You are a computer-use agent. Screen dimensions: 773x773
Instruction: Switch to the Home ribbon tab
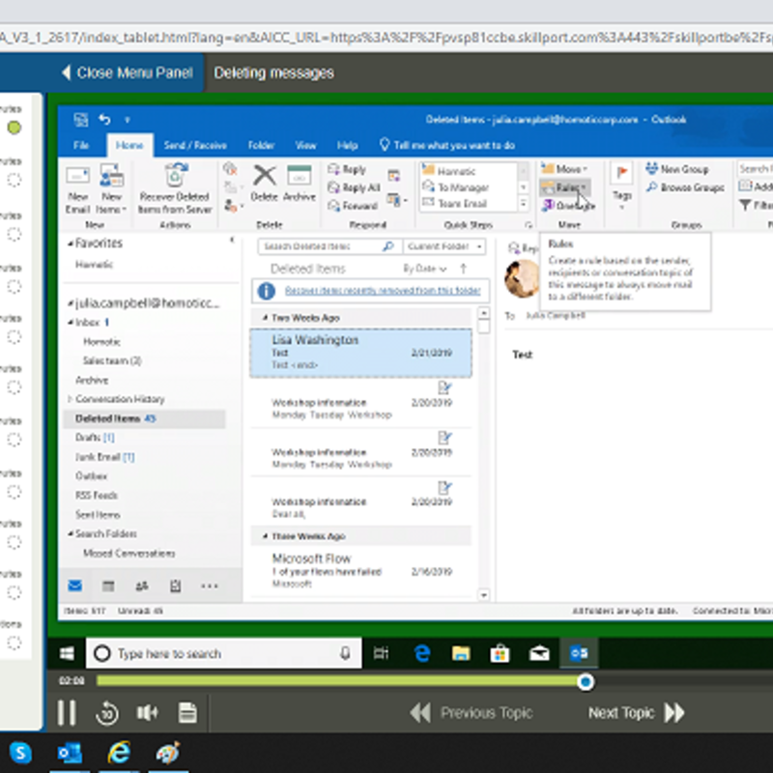129,145
